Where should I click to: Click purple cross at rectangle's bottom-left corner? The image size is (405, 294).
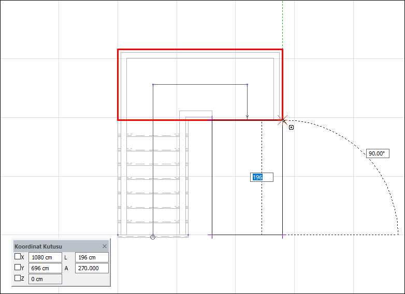click(212, 235)
